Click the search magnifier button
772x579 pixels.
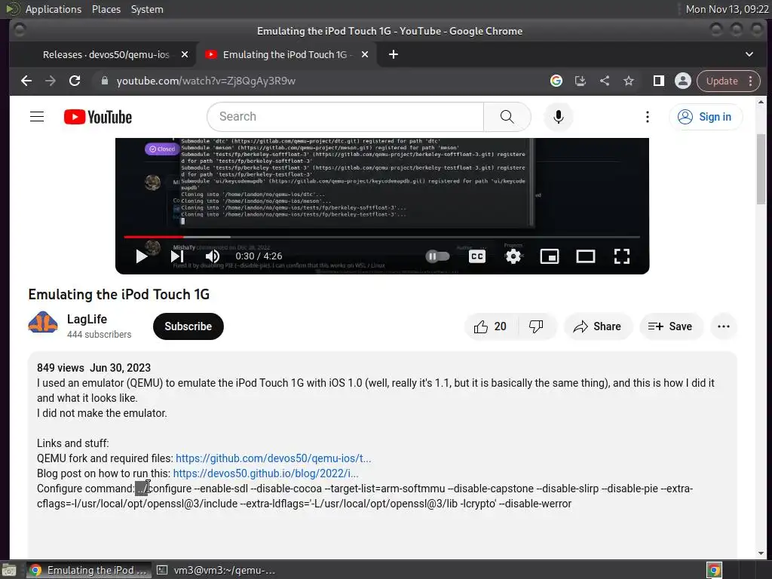coord(507,117)
